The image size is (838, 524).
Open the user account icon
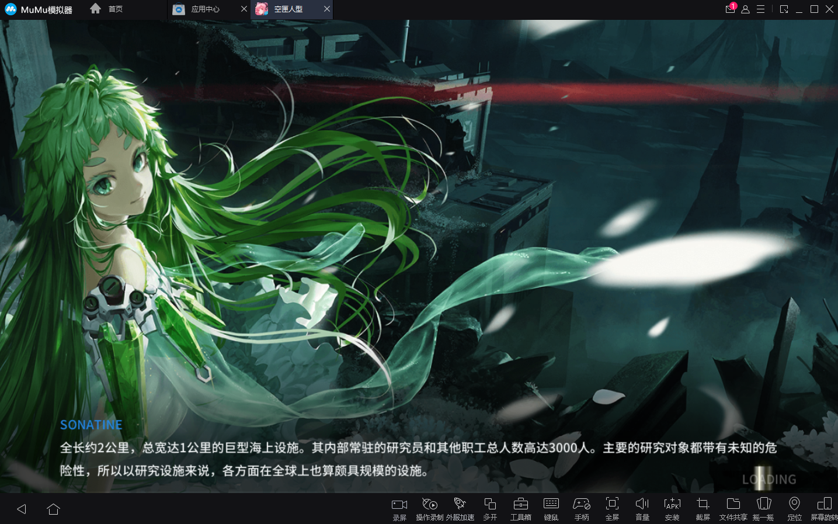pyautogui.click(x=745, y=9)
